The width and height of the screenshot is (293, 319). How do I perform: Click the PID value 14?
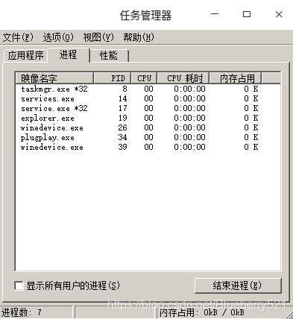pyautogui.click(x=123, y=98)
